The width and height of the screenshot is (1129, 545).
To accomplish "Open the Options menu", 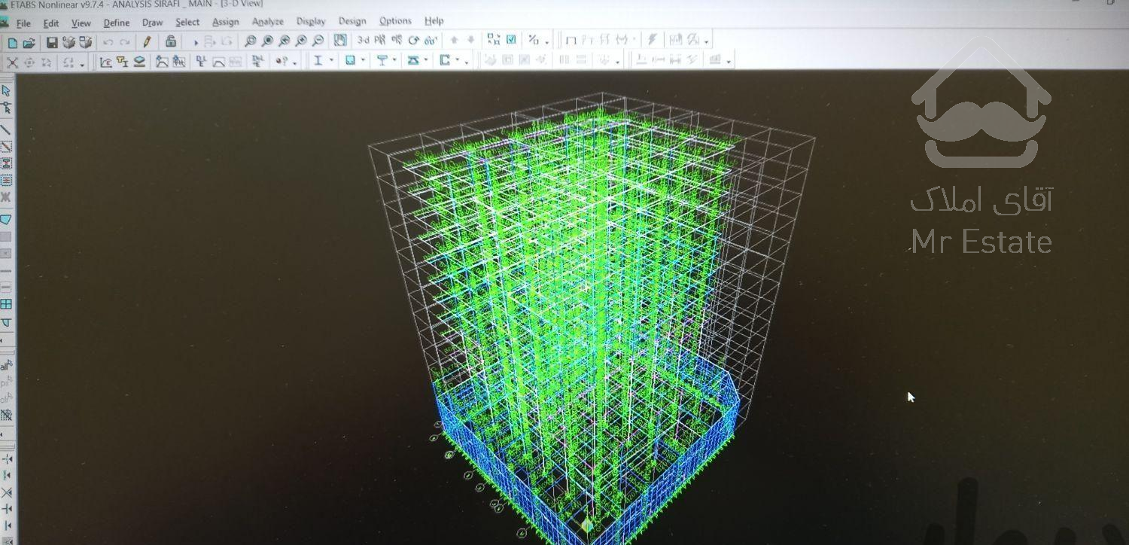I will pyautogui.click(x=395, y=21).
